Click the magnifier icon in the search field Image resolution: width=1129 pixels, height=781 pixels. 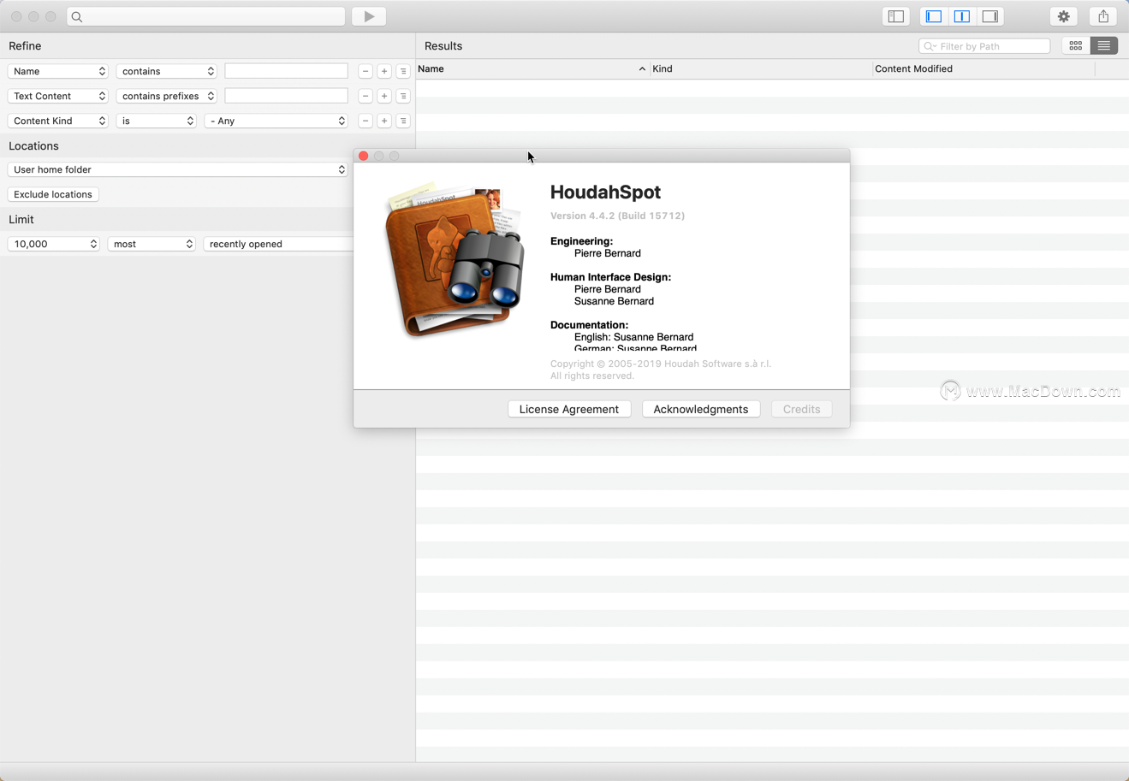click(77, 16)
